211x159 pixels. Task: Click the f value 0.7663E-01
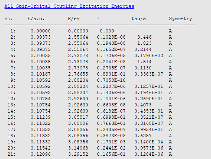111,123
